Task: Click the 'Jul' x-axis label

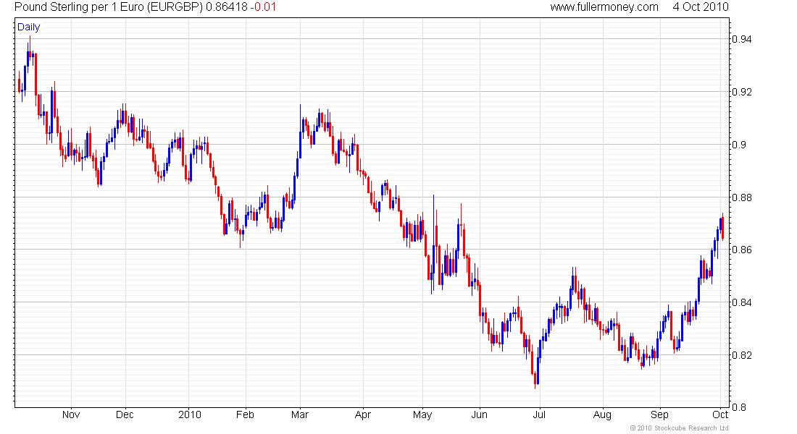Action: [x=539, y=414]
